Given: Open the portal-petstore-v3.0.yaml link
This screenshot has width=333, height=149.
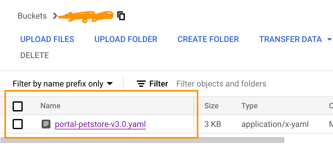Looking at the screenshot, I should tap(100, 124).
